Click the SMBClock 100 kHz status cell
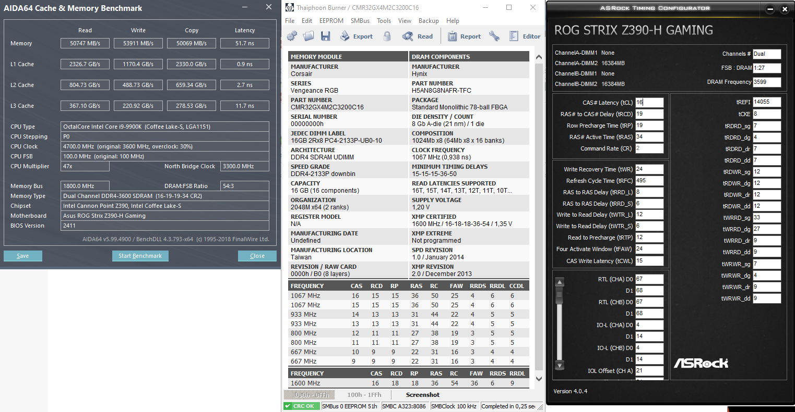795x412 pixels. pyautogui.click(x=454, y=406)
